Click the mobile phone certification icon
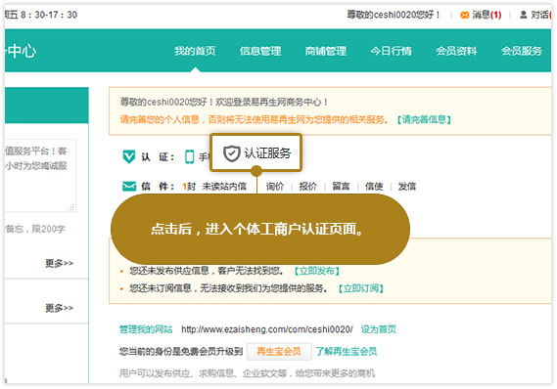 tap(190, 156)
